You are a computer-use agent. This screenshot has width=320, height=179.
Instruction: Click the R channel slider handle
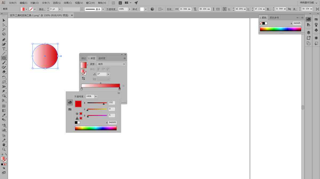coord(104,104)
